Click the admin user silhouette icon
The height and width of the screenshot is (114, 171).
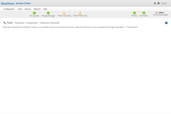[156, 13]
